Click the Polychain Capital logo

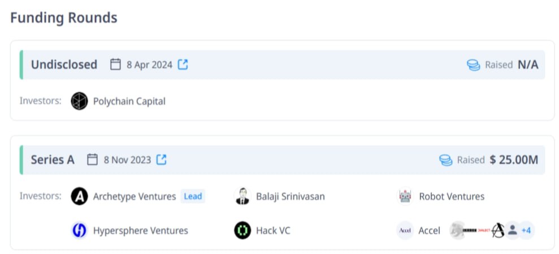point(79,101)
